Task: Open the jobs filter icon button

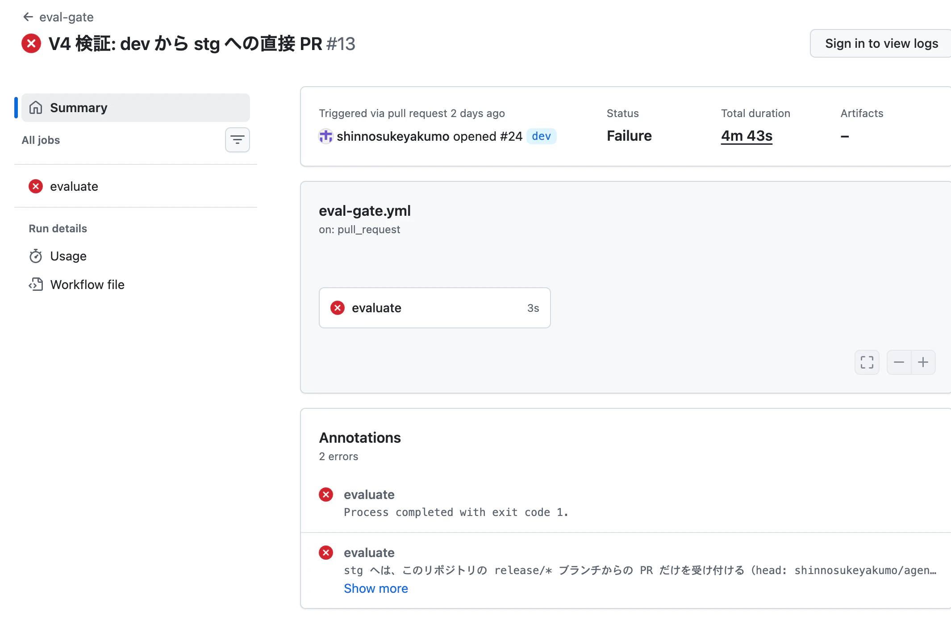Action: coord(238,140)
